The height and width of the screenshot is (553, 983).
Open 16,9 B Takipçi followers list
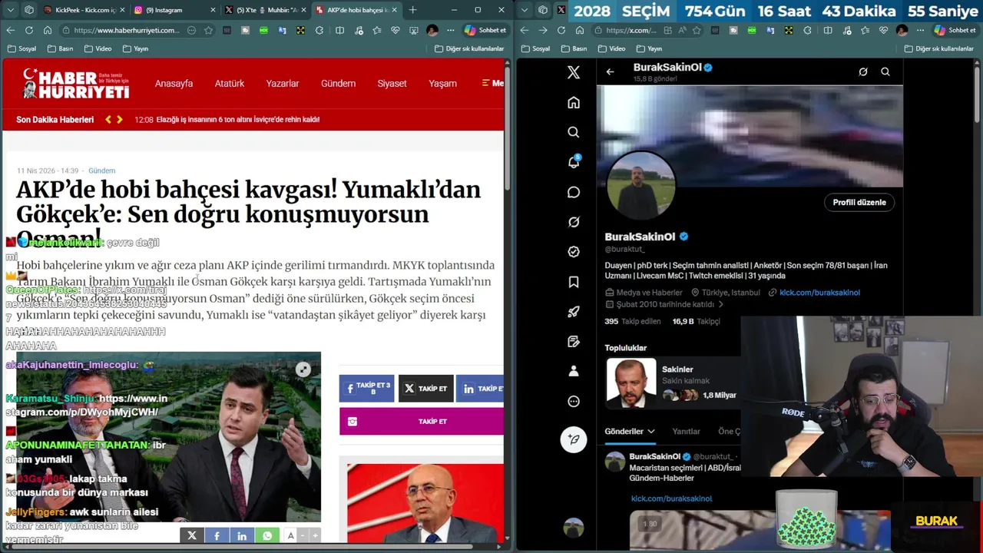(696, 321)
